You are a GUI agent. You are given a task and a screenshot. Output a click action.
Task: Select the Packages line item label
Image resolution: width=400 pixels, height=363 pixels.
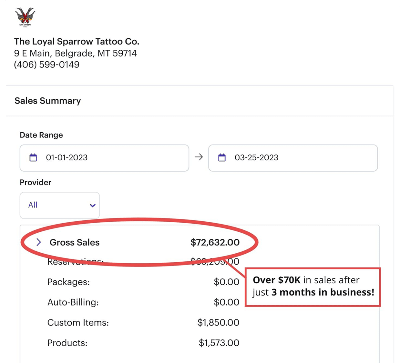[x=68, y=282]
